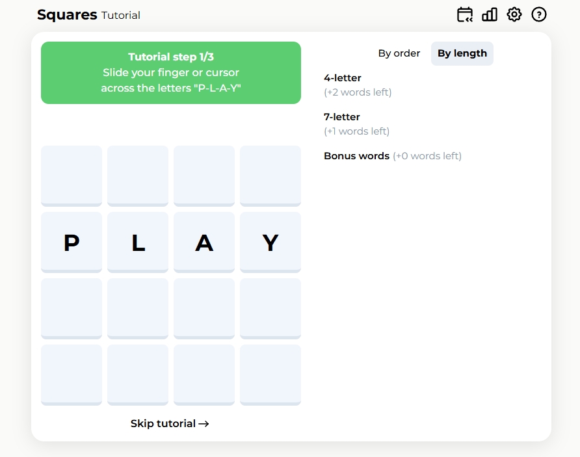Click the Squares title logo

click(67, 15)
